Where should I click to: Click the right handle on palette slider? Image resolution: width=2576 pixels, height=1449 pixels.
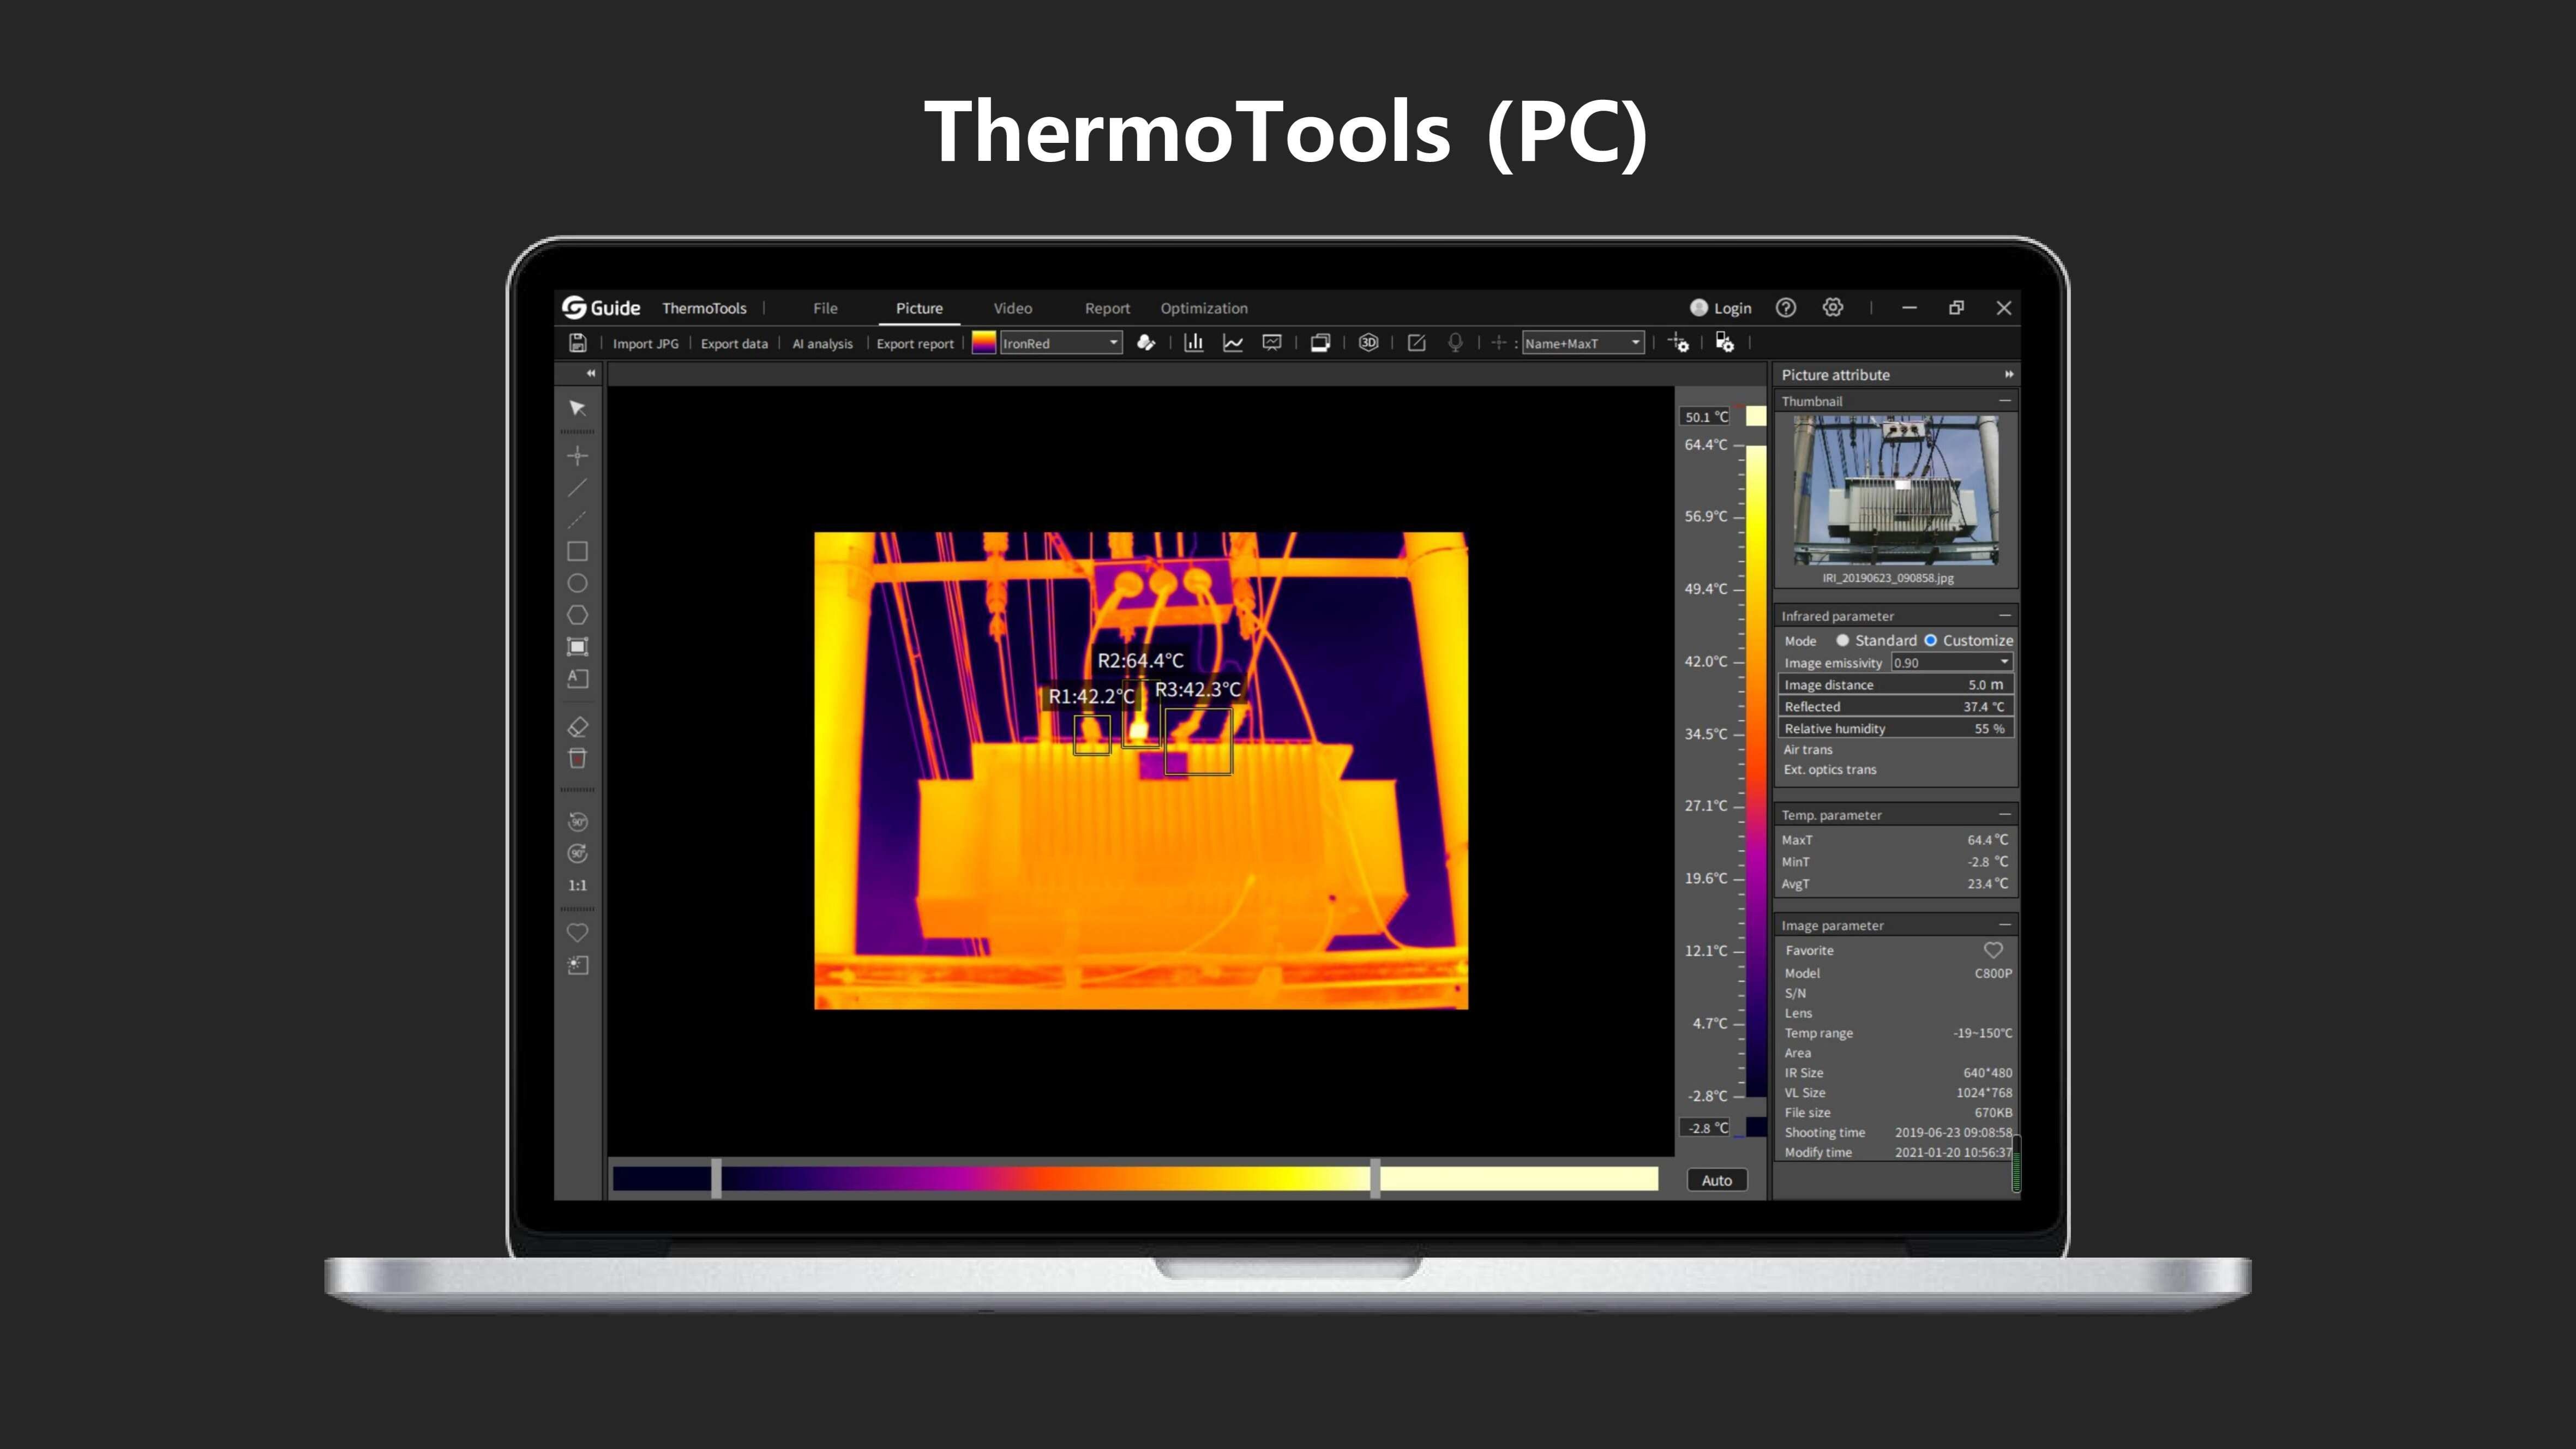[x=1375, y=1178]
